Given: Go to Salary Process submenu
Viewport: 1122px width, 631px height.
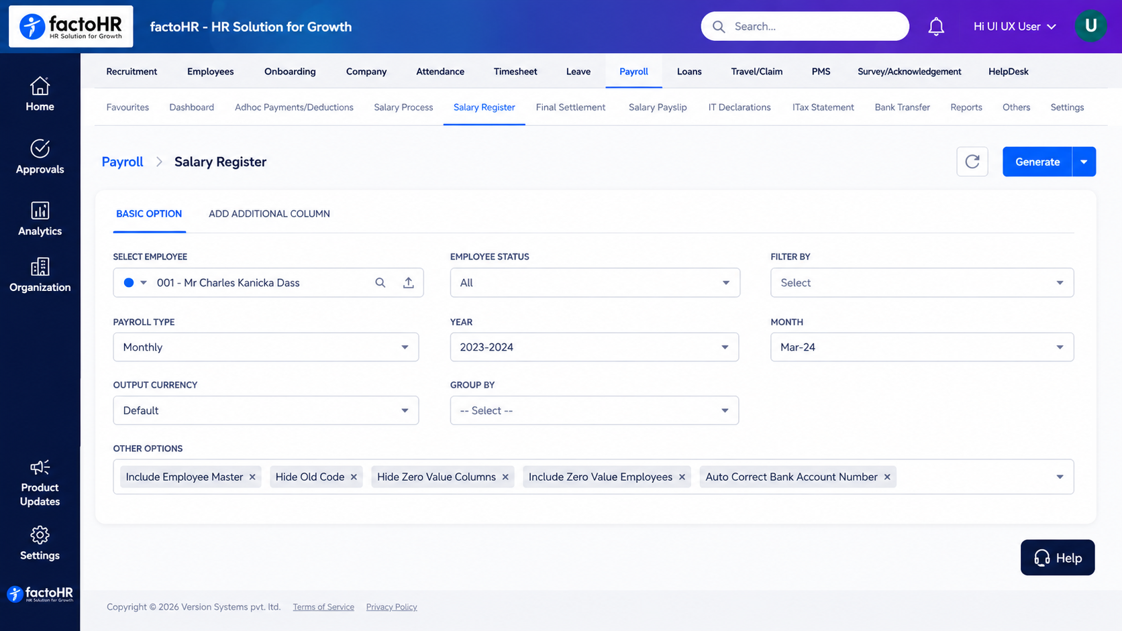Looking at the screenshot, I should [x=403, y=107].
